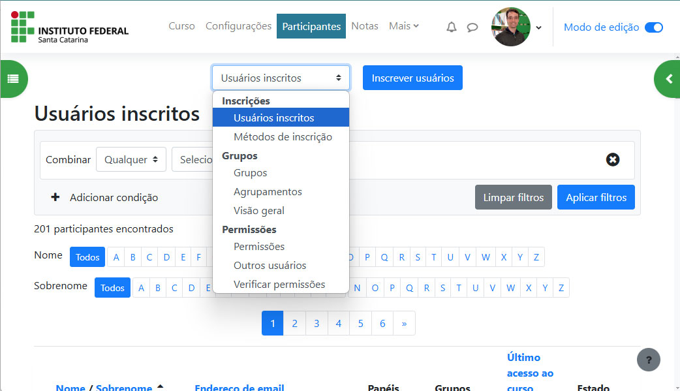The height and width of the screenshot is (391, 680).
Task: Click the help question mark button
Action: (x=648, y=360)
